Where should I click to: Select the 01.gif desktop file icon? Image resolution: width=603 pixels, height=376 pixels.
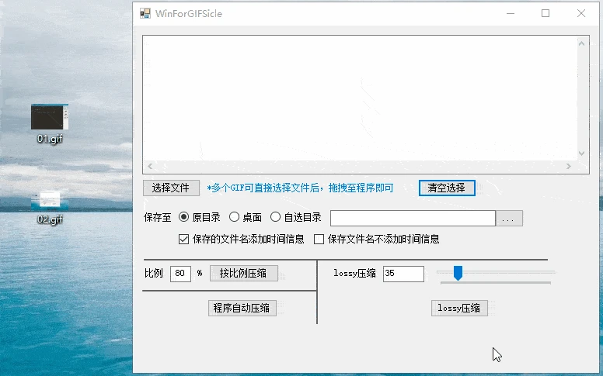[50, 124]
